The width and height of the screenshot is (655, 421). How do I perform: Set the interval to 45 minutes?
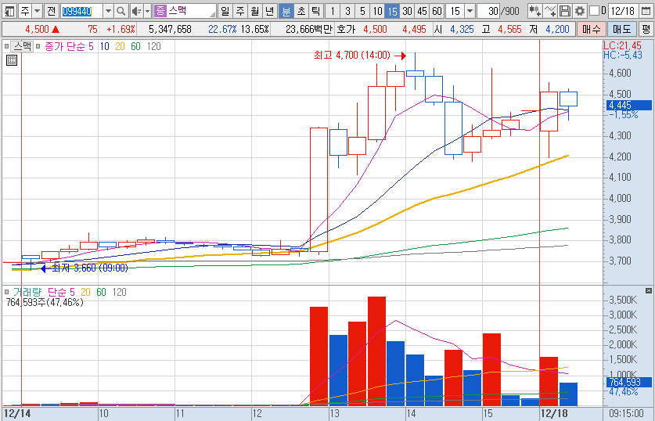(423, 11)
